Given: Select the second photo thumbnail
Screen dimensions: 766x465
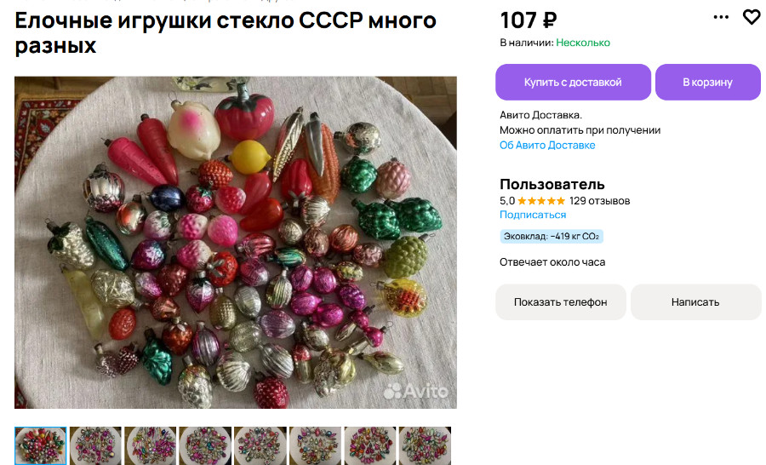Looking at the screenshot, I should pos(95,445).
